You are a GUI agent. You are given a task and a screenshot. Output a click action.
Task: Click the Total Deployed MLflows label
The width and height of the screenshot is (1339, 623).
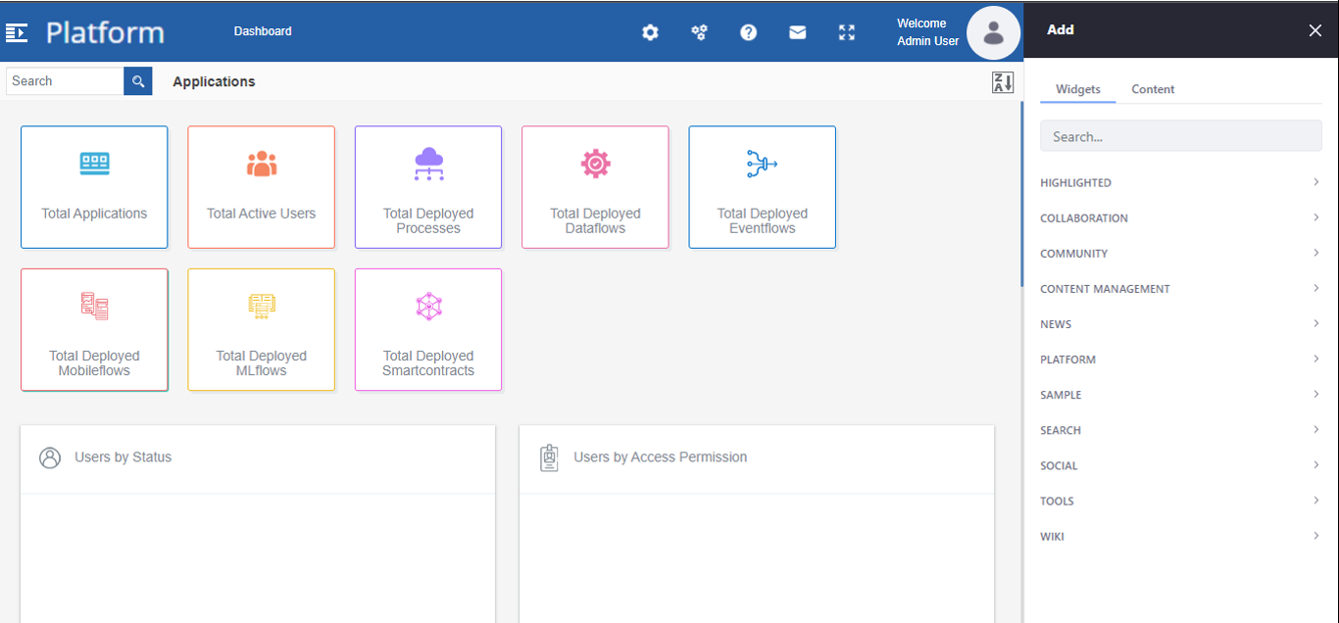tap(262, 363)
